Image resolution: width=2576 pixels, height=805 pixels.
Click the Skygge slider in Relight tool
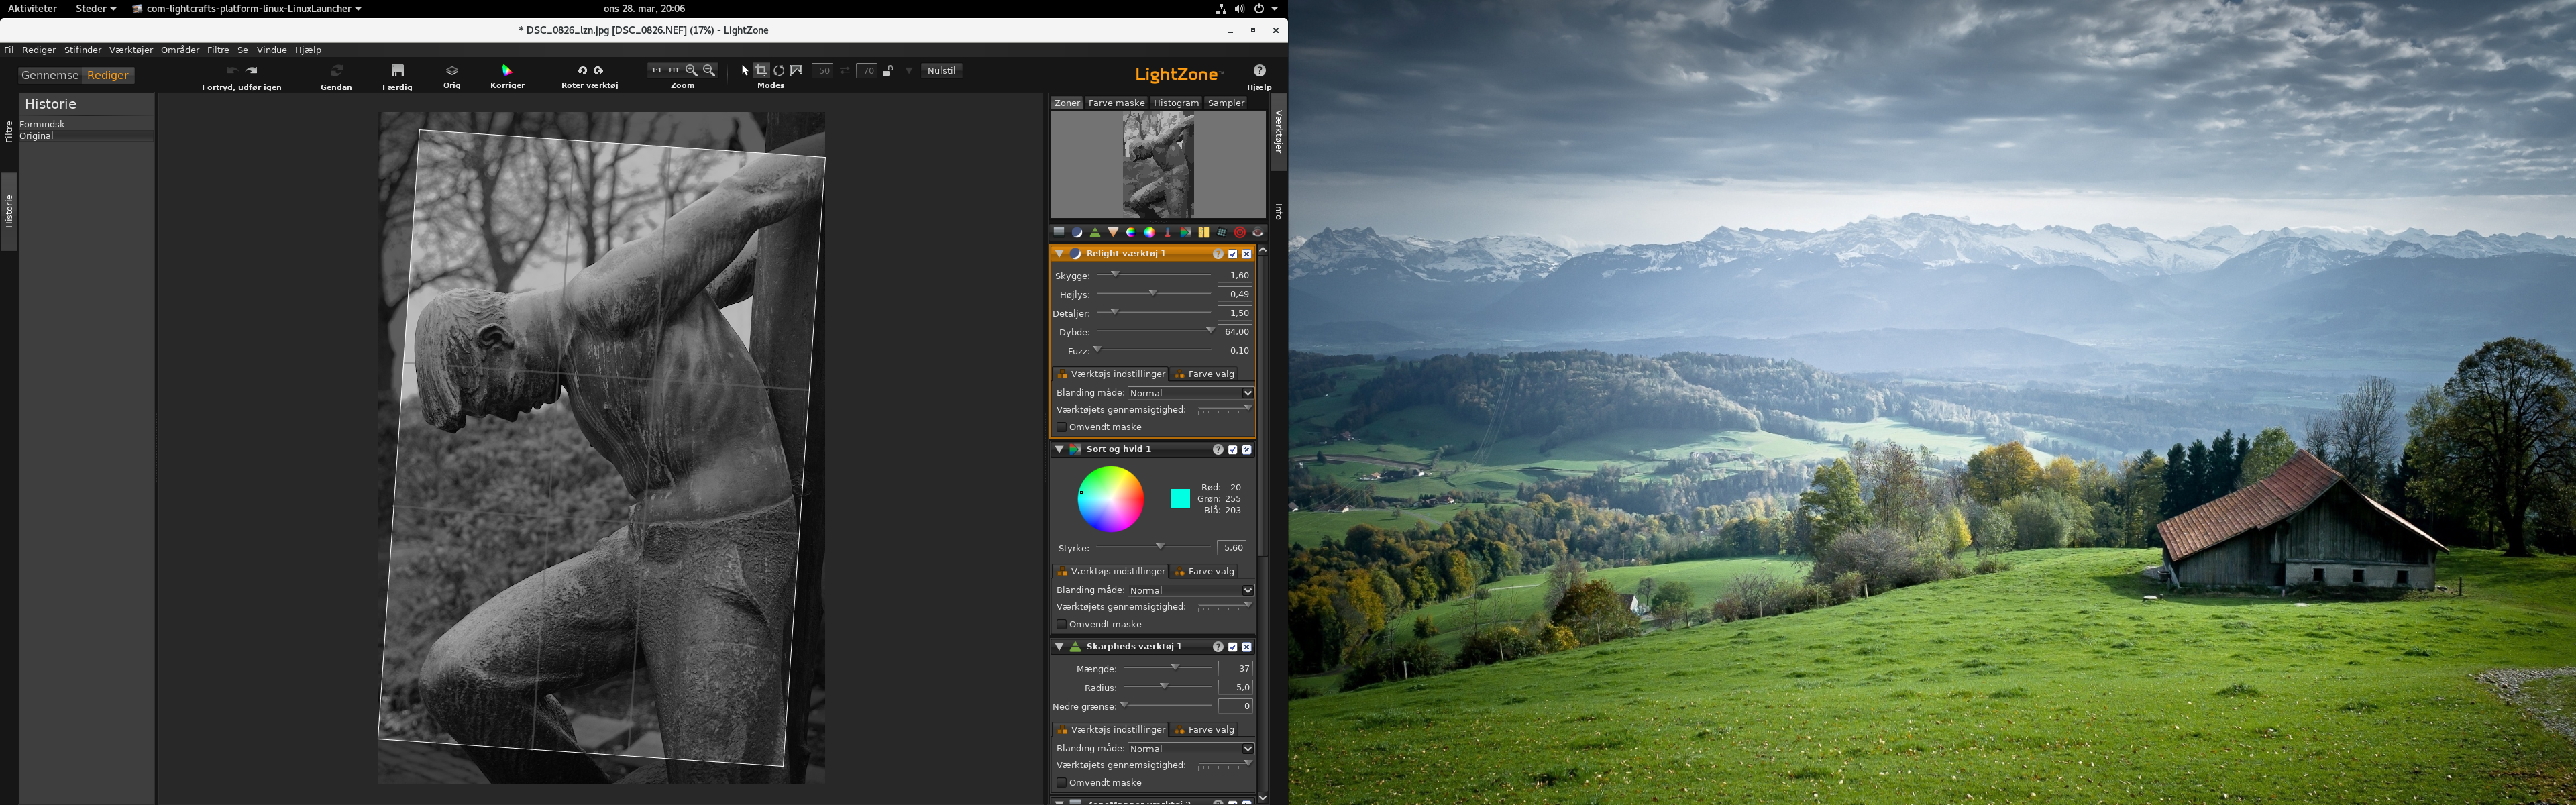pyautogui.click(x=1155, y=275)
